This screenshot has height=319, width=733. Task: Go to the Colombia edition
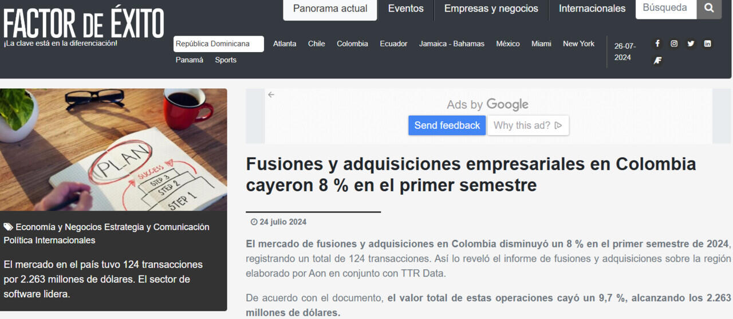point(352,44)
